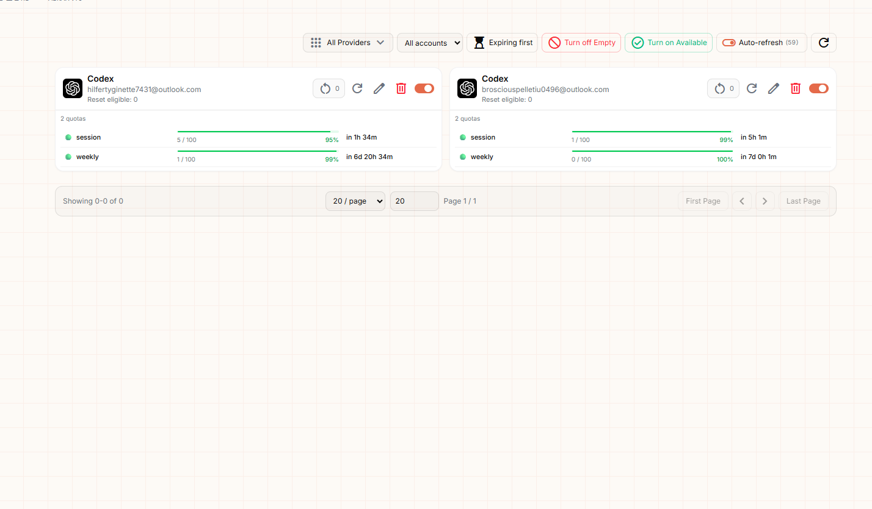
Task: Toggle off the hilfertyginette7431 account switch
Action: tap(424, 88)
